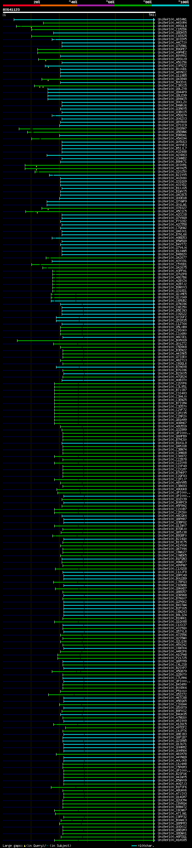The width and height of the screenshot is (192, 848).
Task: Select the UniRef100_A6YAZ5 entry
Action: coord(172,168)
